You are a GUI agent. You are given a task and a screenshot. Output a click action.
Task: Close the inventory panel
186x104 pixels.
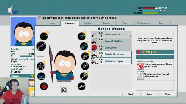pyautogui.click(x=167, y=94)
